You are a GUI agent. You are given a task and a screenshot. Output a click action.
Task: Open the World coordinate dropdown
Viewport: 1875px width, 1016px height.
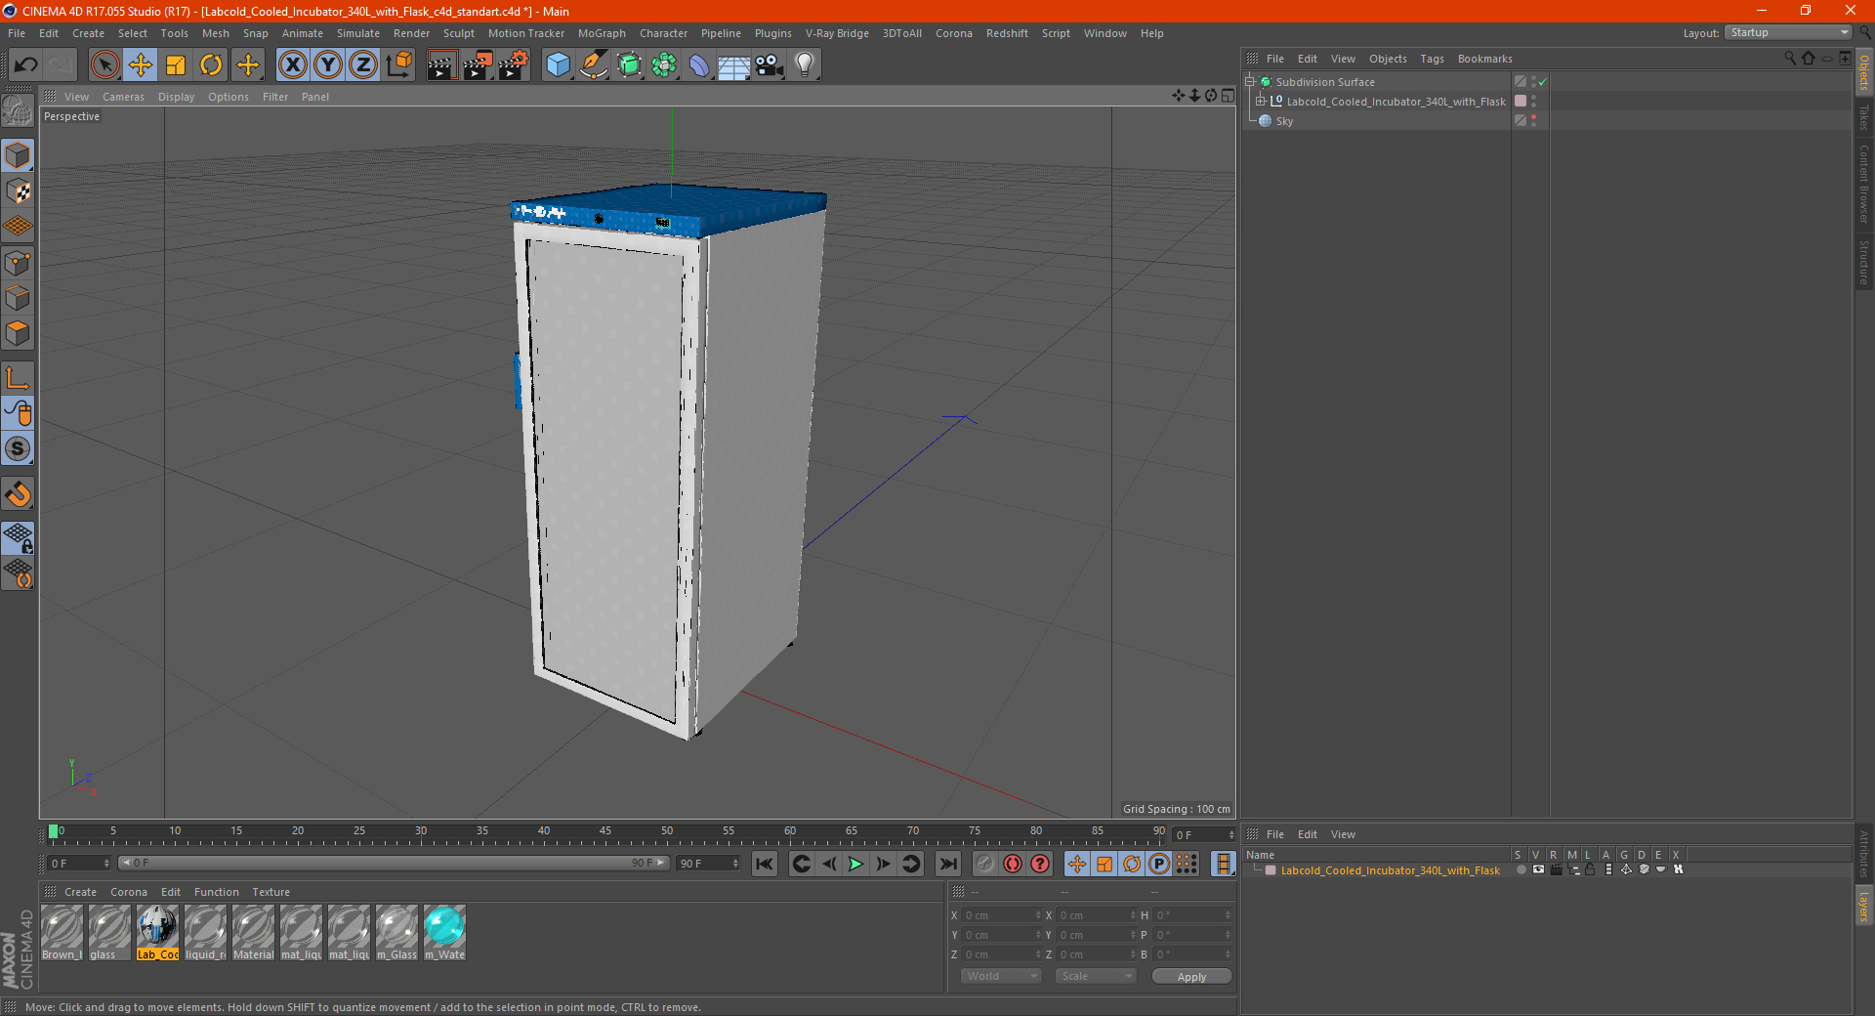[x=1001, y=976]
